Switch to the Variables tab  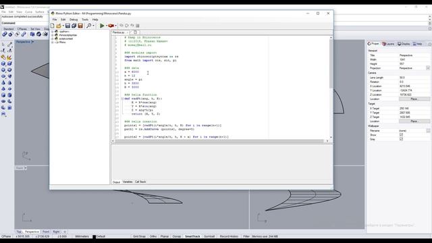point(128,182)
